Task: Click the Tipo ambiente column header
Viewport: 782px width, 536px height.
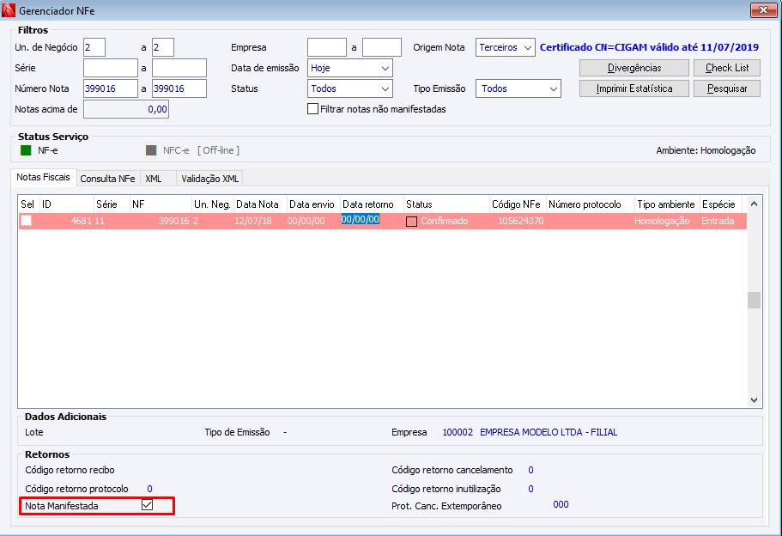Action: coord(667,204)
